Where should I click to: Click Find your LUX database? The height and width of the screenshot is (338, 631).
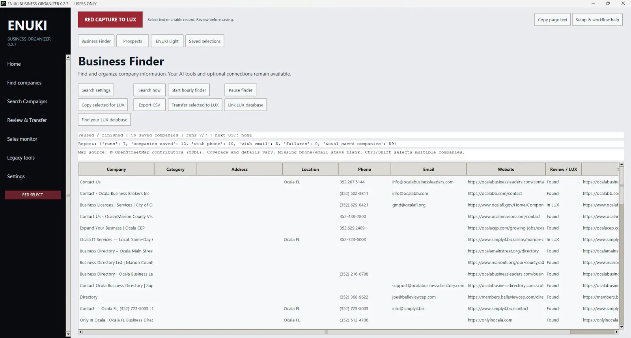click(x=105, y=120)
